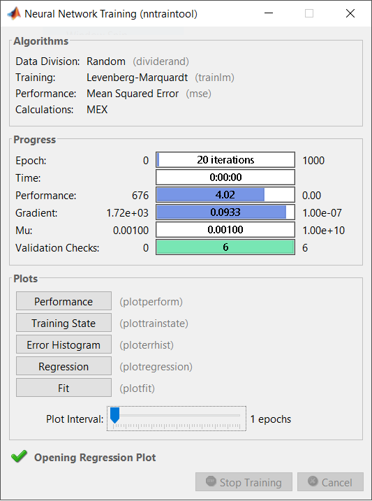
Task: Click the 'MEX' calculations value
Action: coord(97,110)
